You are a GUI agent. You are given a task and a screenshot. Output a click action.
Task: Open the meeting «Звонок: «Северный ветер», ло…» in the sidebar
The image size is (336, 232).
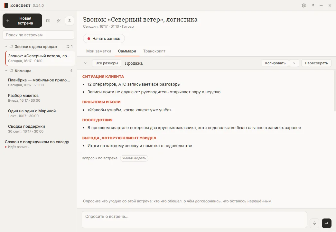pyautogui.click(x=40, y=58)
